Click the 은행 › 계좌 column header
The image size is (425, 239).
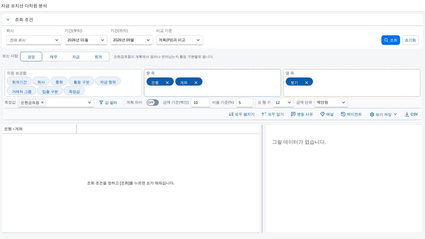tap(39, 129)
